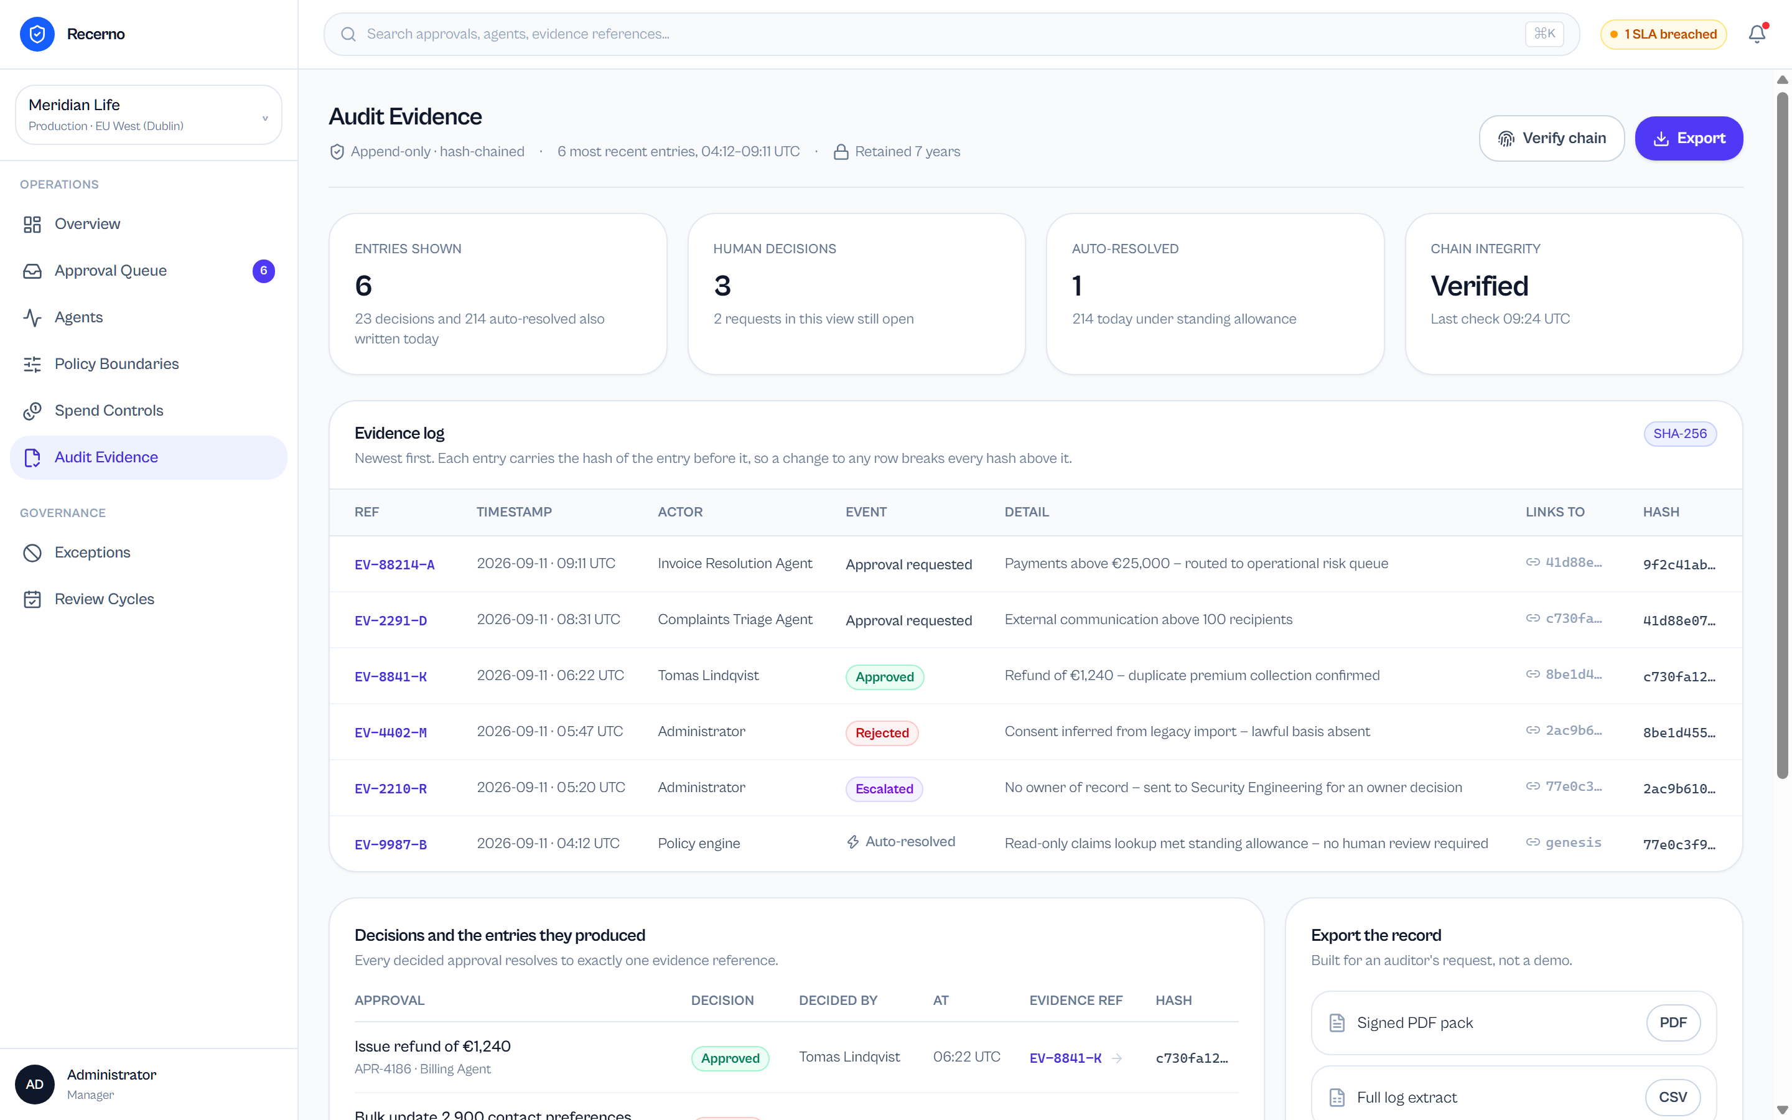Click the Spend Controls coins icon
Screen dimensions: 1792x1120
tap(32, 411)
